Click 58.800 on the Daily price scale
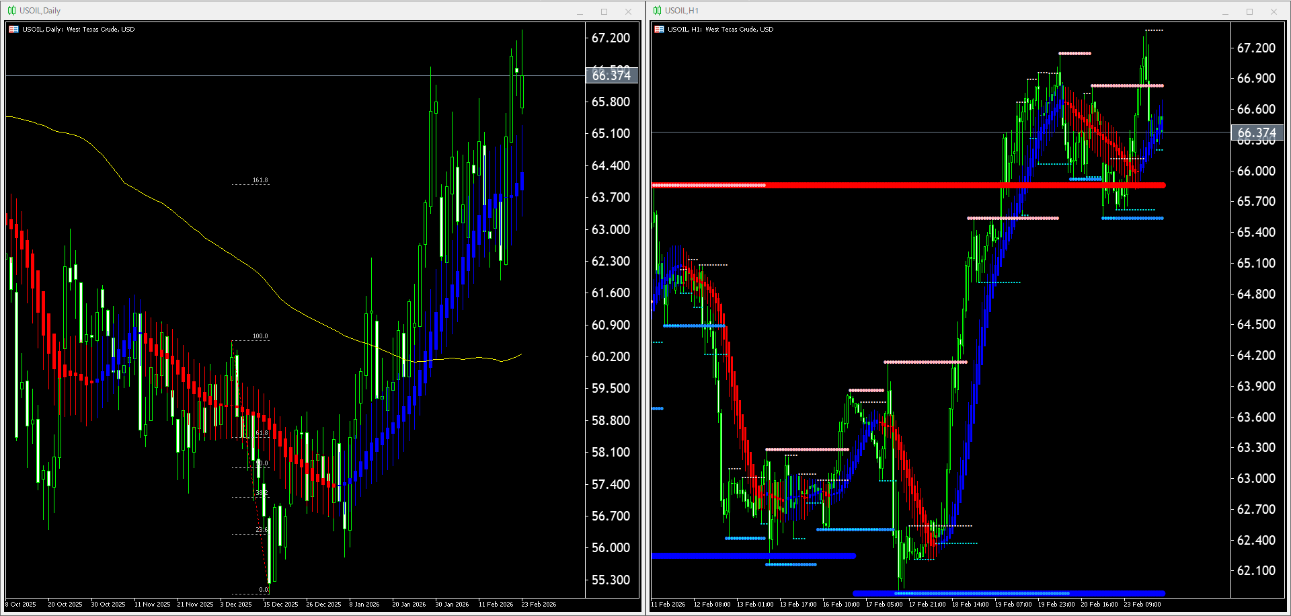This screenshot has width=1291, height=616. click(x=611, y=421)
